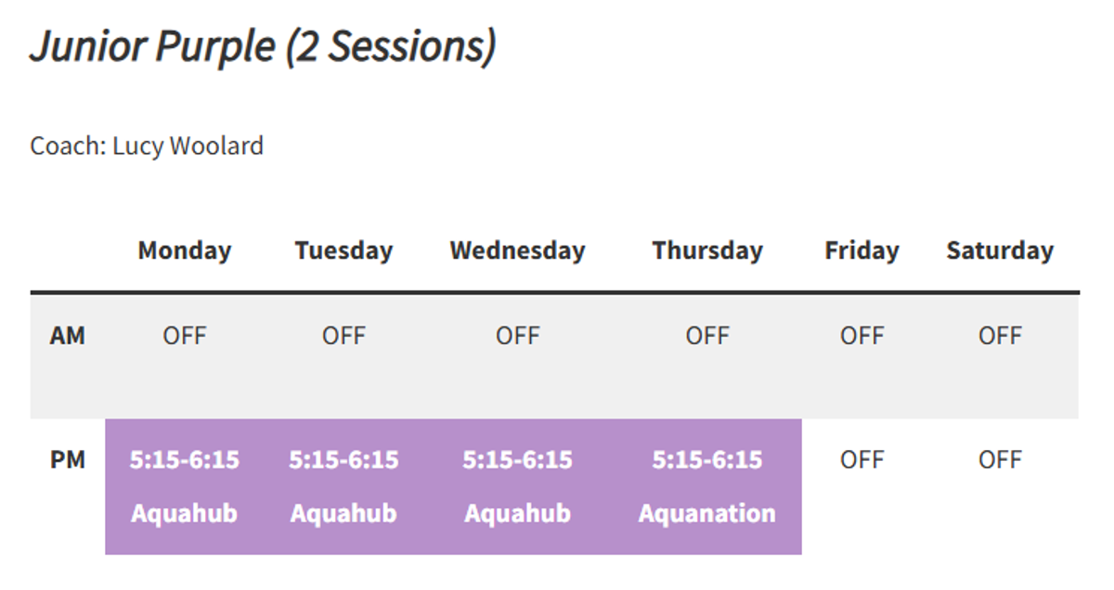Click the Friday column header
This screenshot has width=1114, height=590.
point(861,250)
